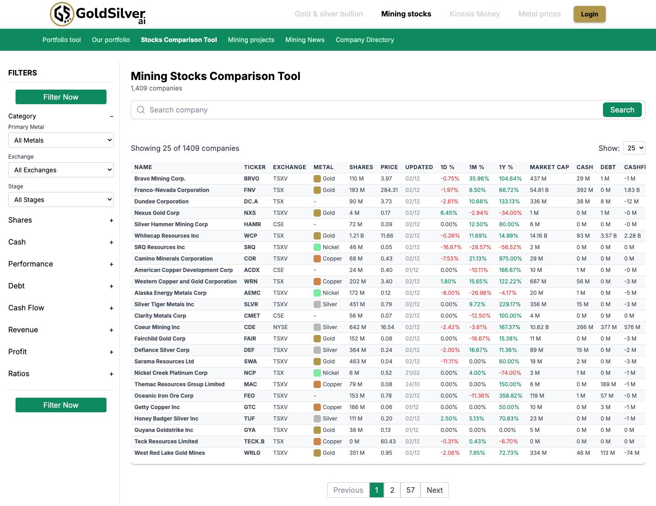
Task: Click the search magnifier icon
Action: pos(141,110)
